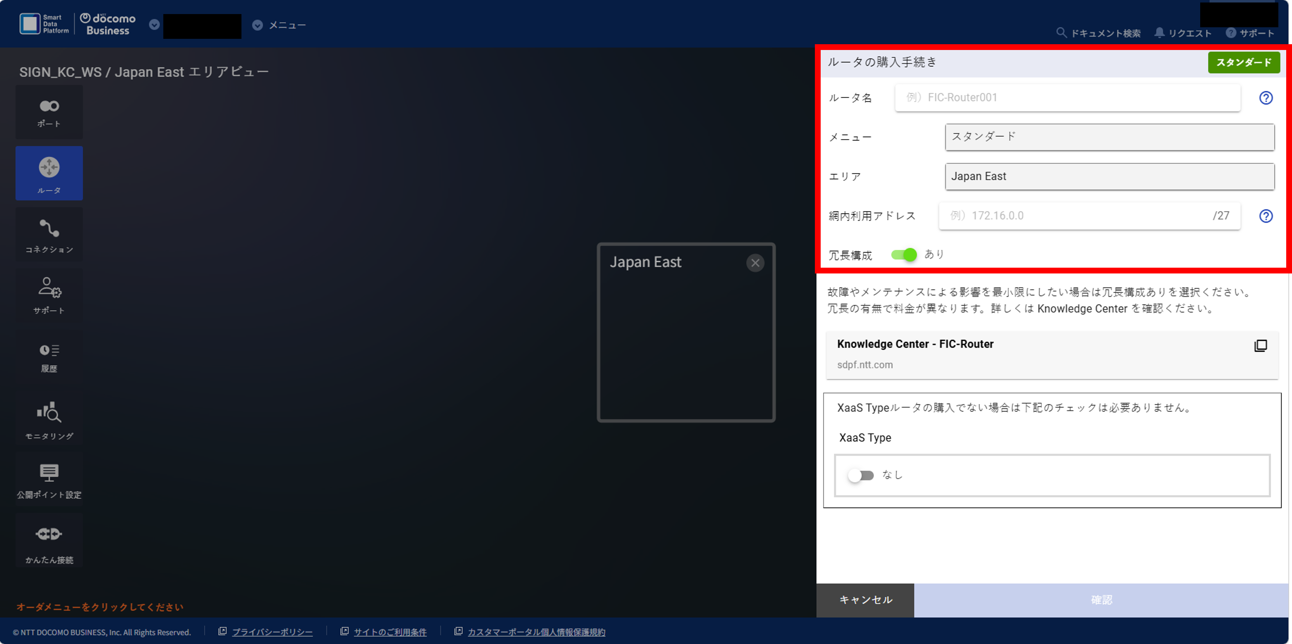Open サポート in top header
The image size is (1292, 644).
1250,33
